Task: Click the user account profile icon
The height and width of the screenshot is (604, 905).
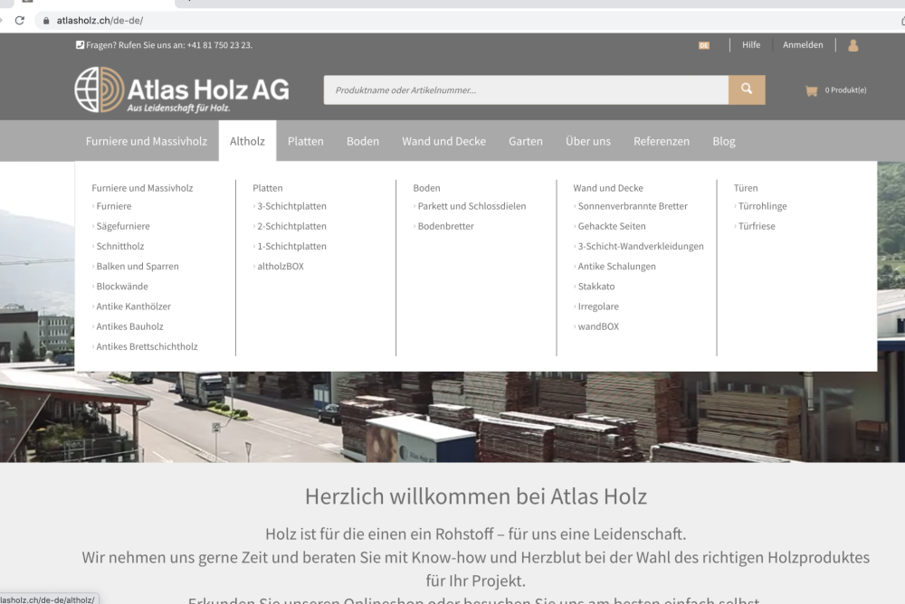Action: pos(853,45)
